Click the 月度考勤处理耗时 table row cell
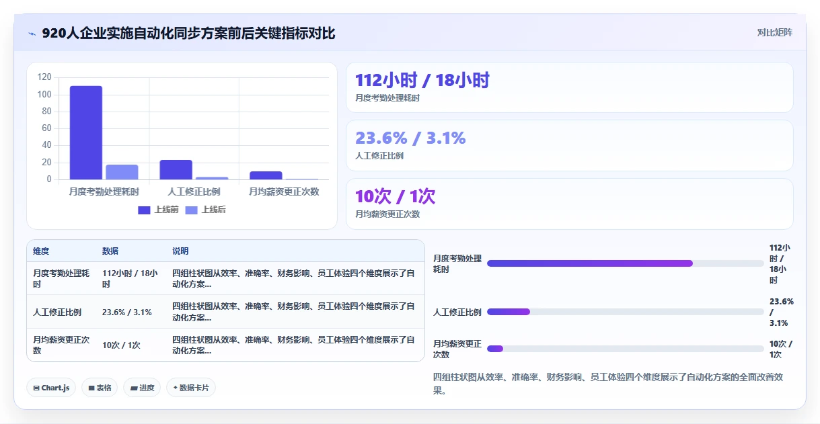This screenshot has width=820, height=424. (61, 279)
